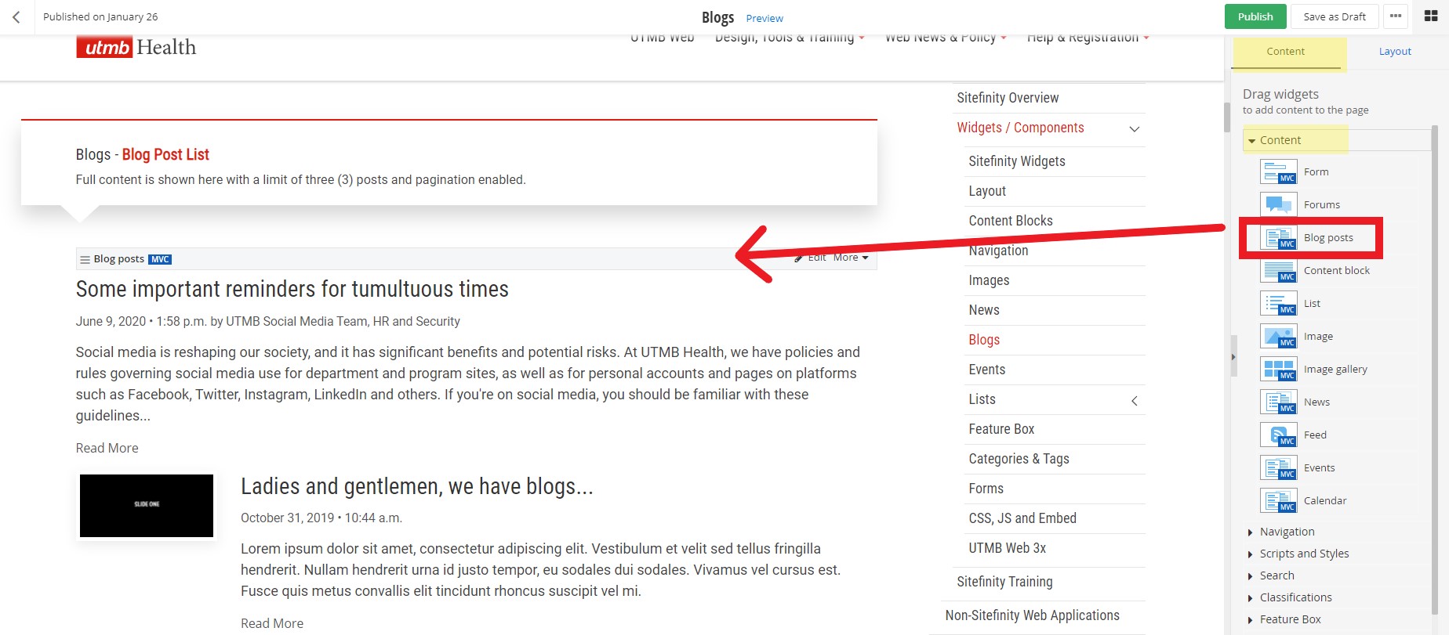Collapse the Content widgets section
Viewport: 1449px width, 635px height.
tap(1252, 141)
